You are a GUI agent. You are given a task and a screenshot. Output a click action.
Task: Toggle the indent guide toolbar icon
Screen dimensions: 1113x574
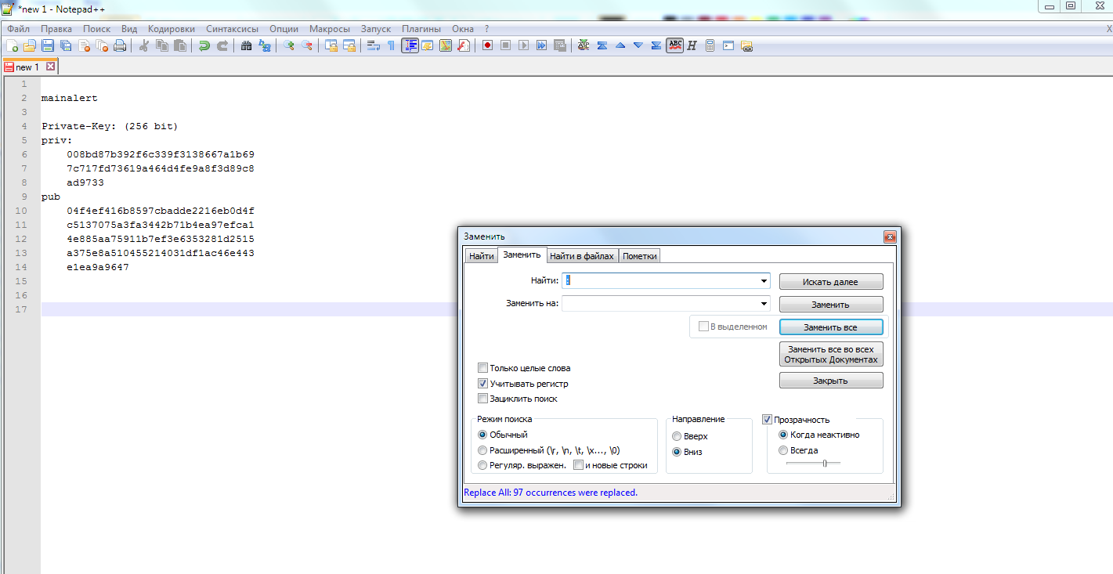[410, 45]
